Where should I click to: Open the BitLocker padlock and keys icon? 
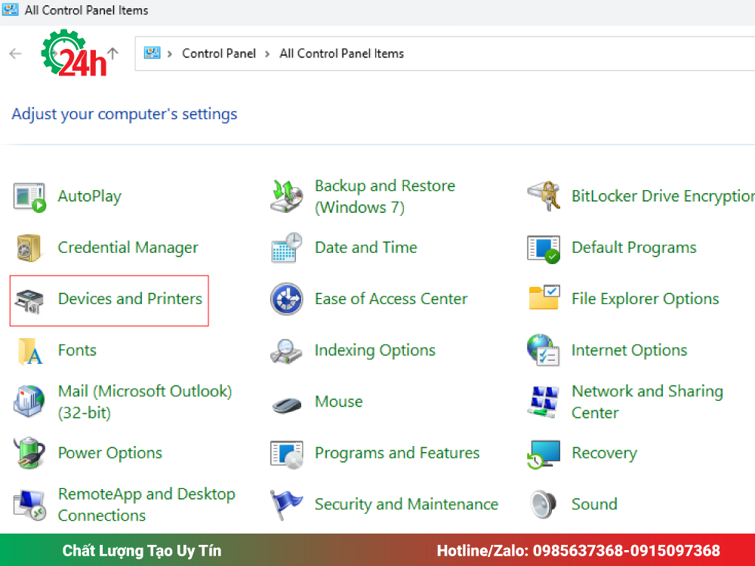click(544, 196)
